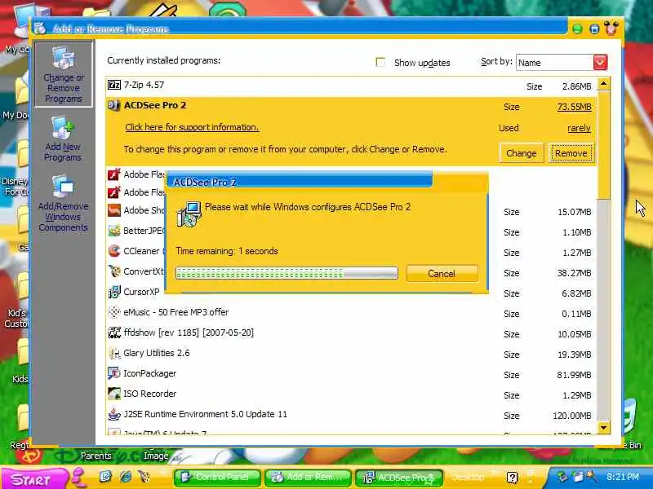Select the ffdshow [rev 1185] entry

click(352, 333)
